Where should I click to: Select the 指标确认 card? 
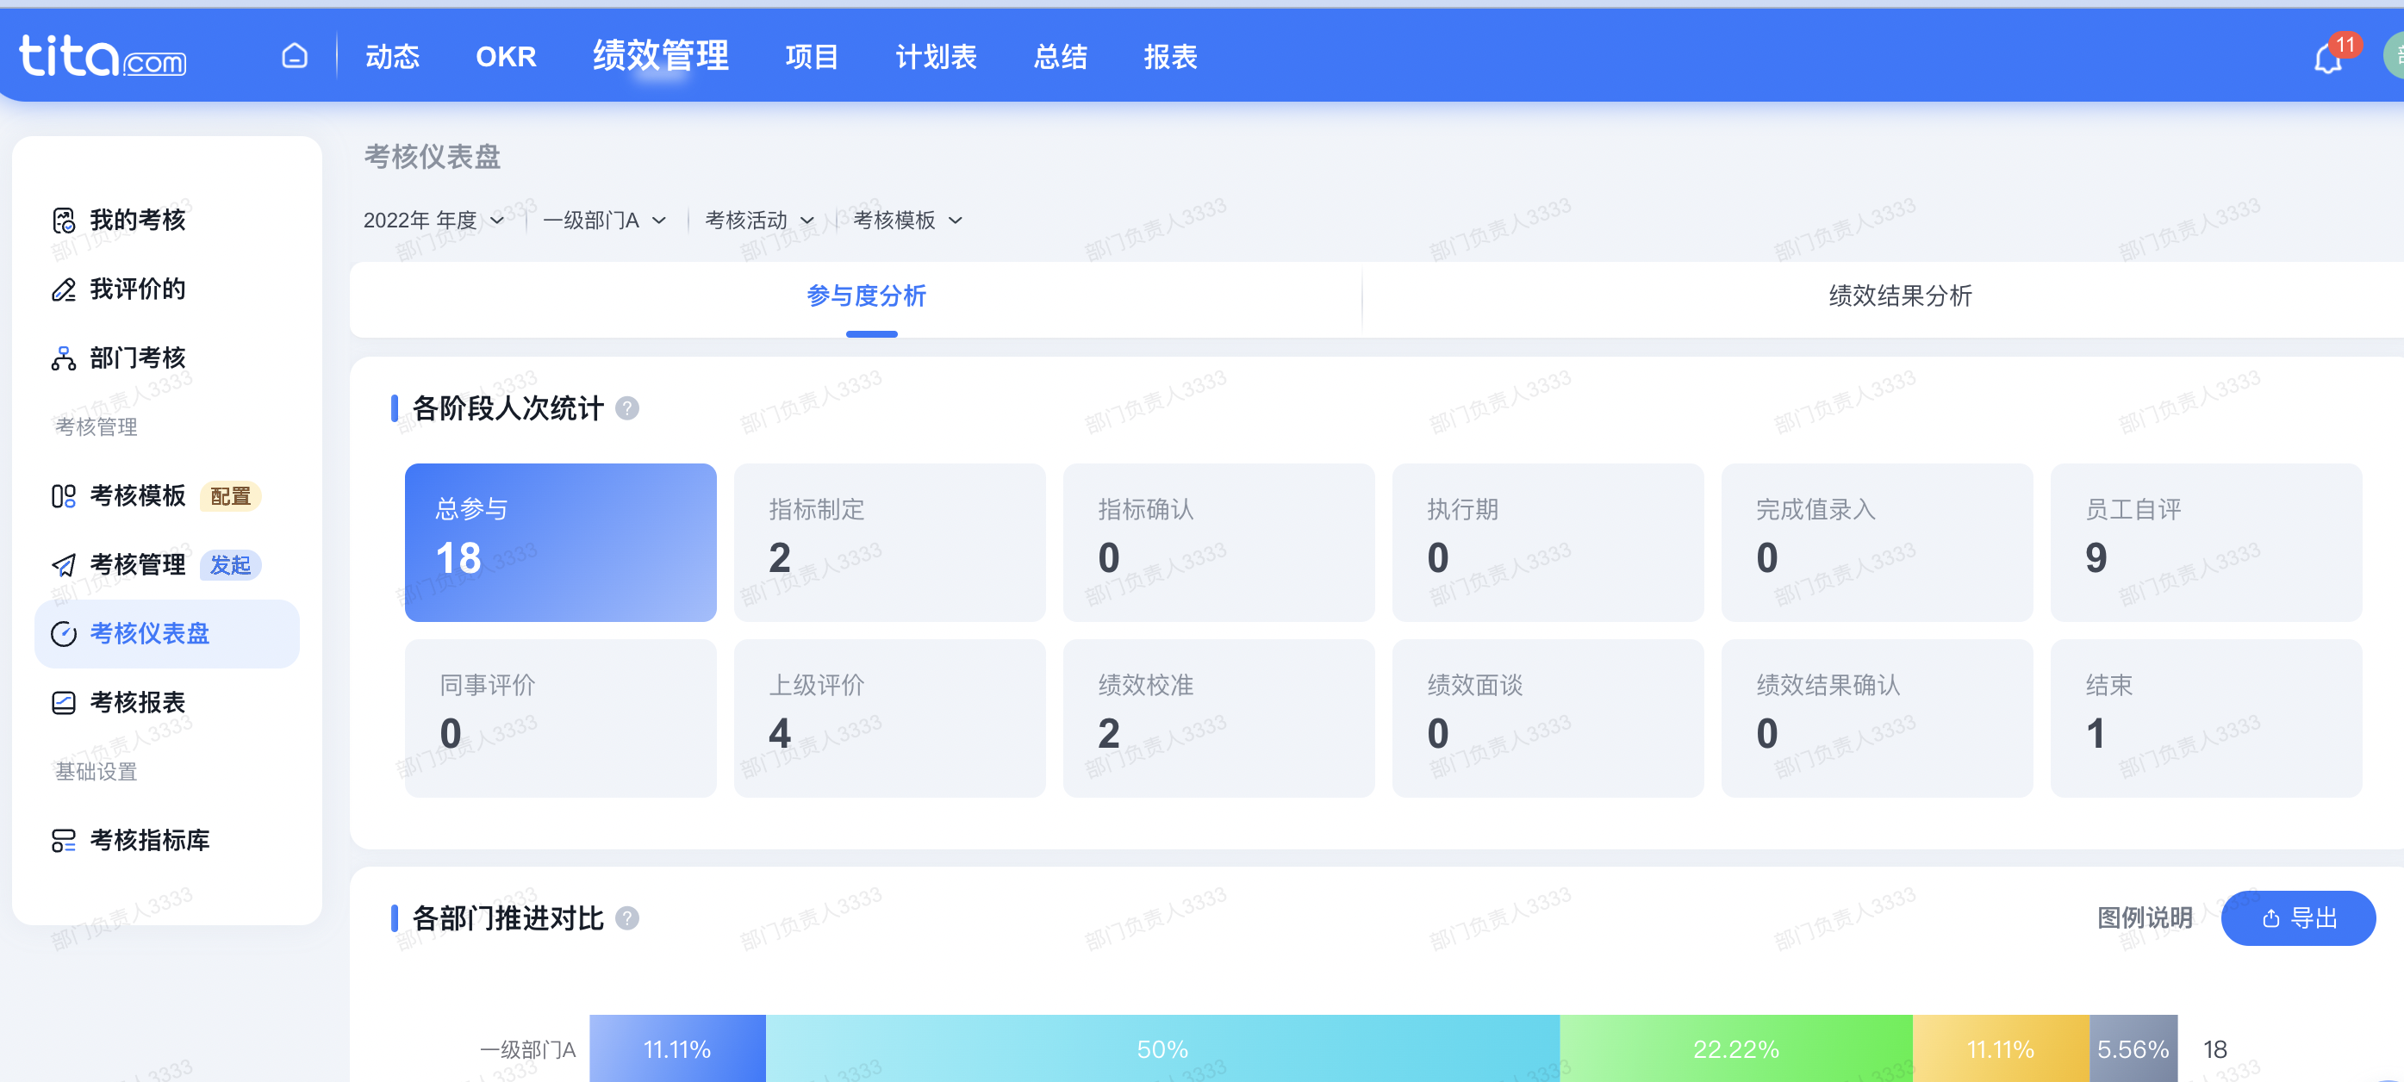1218,543
